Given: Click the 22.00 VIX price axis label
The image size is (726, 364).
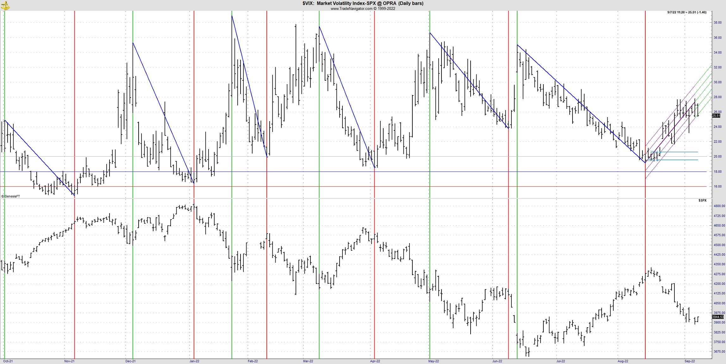Looking at the screenshot, I should [717, 142].
